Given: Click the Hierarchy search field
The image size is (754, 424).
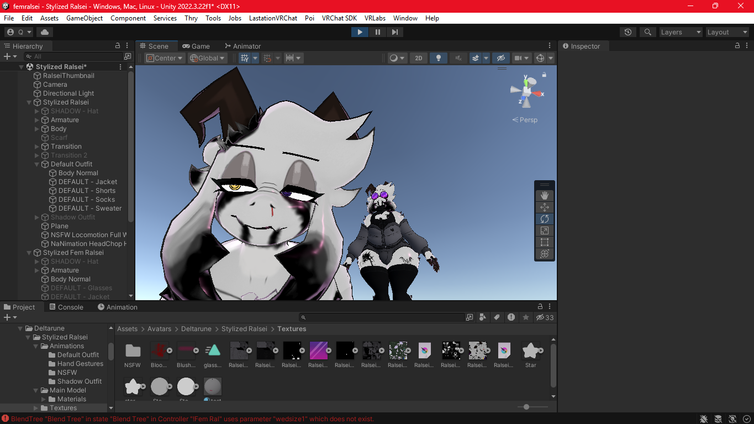Looking at the screenshot, I should [73, 56].
